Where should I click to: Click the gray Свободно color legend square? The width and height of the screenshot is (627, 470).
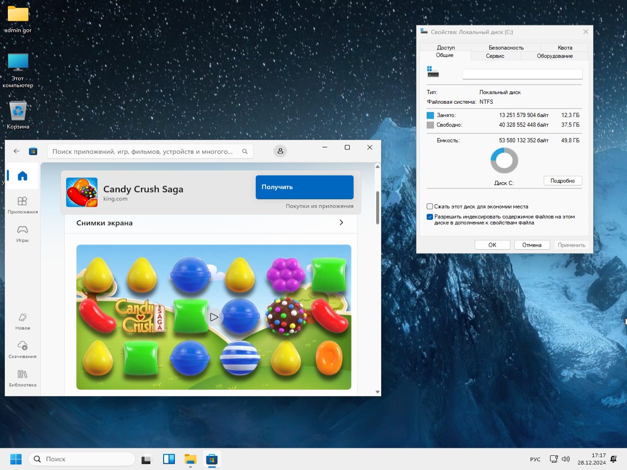click(430, 125)
